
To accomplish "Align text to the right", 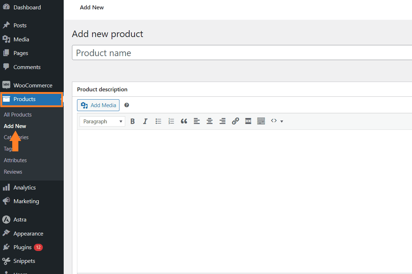I will coord(222,121).
